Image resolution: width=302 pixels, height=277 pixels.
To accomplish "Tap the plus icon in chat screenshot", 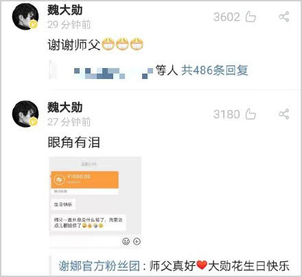I will coord(137,241).
